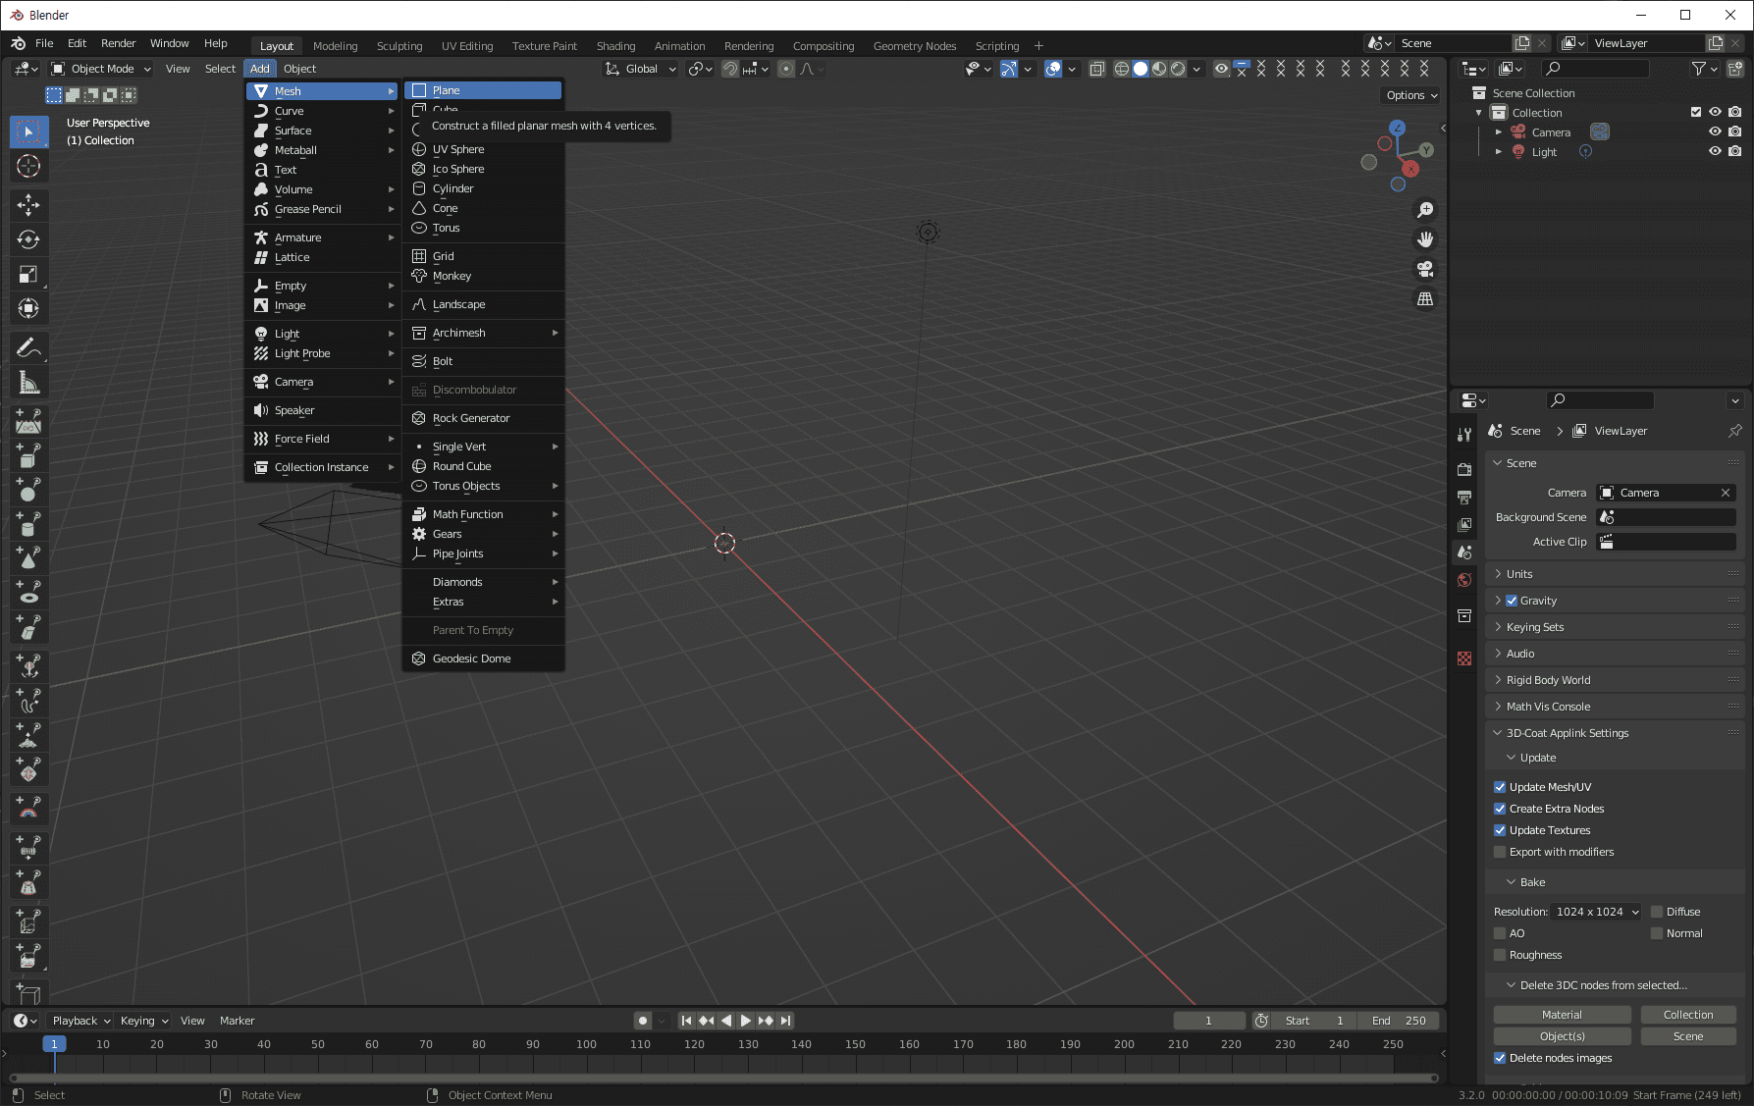Enable Export with modifiers
Image resolution: width=1754 pixels, height=1106 pixels.
click(x=1500, y=852)
